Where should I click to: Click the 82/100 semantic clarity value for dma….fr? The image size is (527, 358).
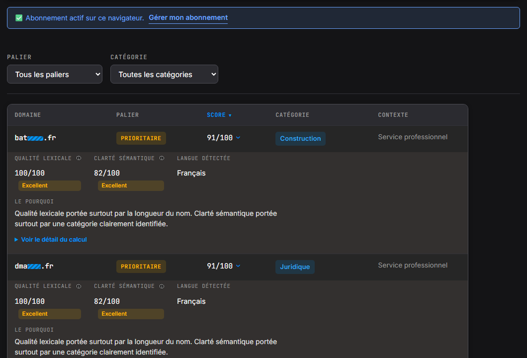107,301
